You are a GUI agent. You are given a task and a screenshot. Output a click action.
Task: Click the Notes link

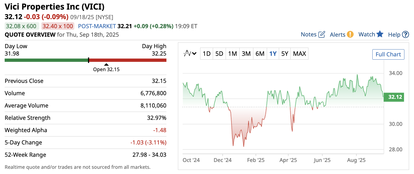click(309, 34)
